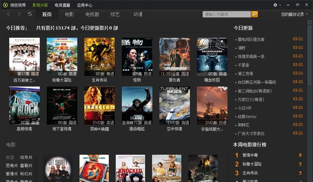Image resolution: width=313 pixels, height=182 pixels.
Task: Click the 电影 section heading
Action: 11,145
